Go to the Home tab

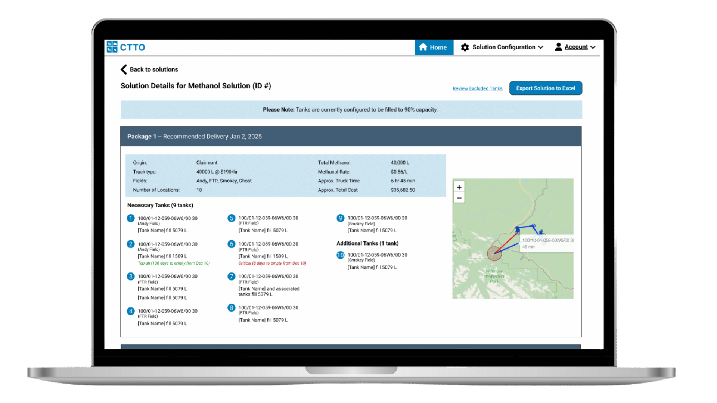[434, 47]
